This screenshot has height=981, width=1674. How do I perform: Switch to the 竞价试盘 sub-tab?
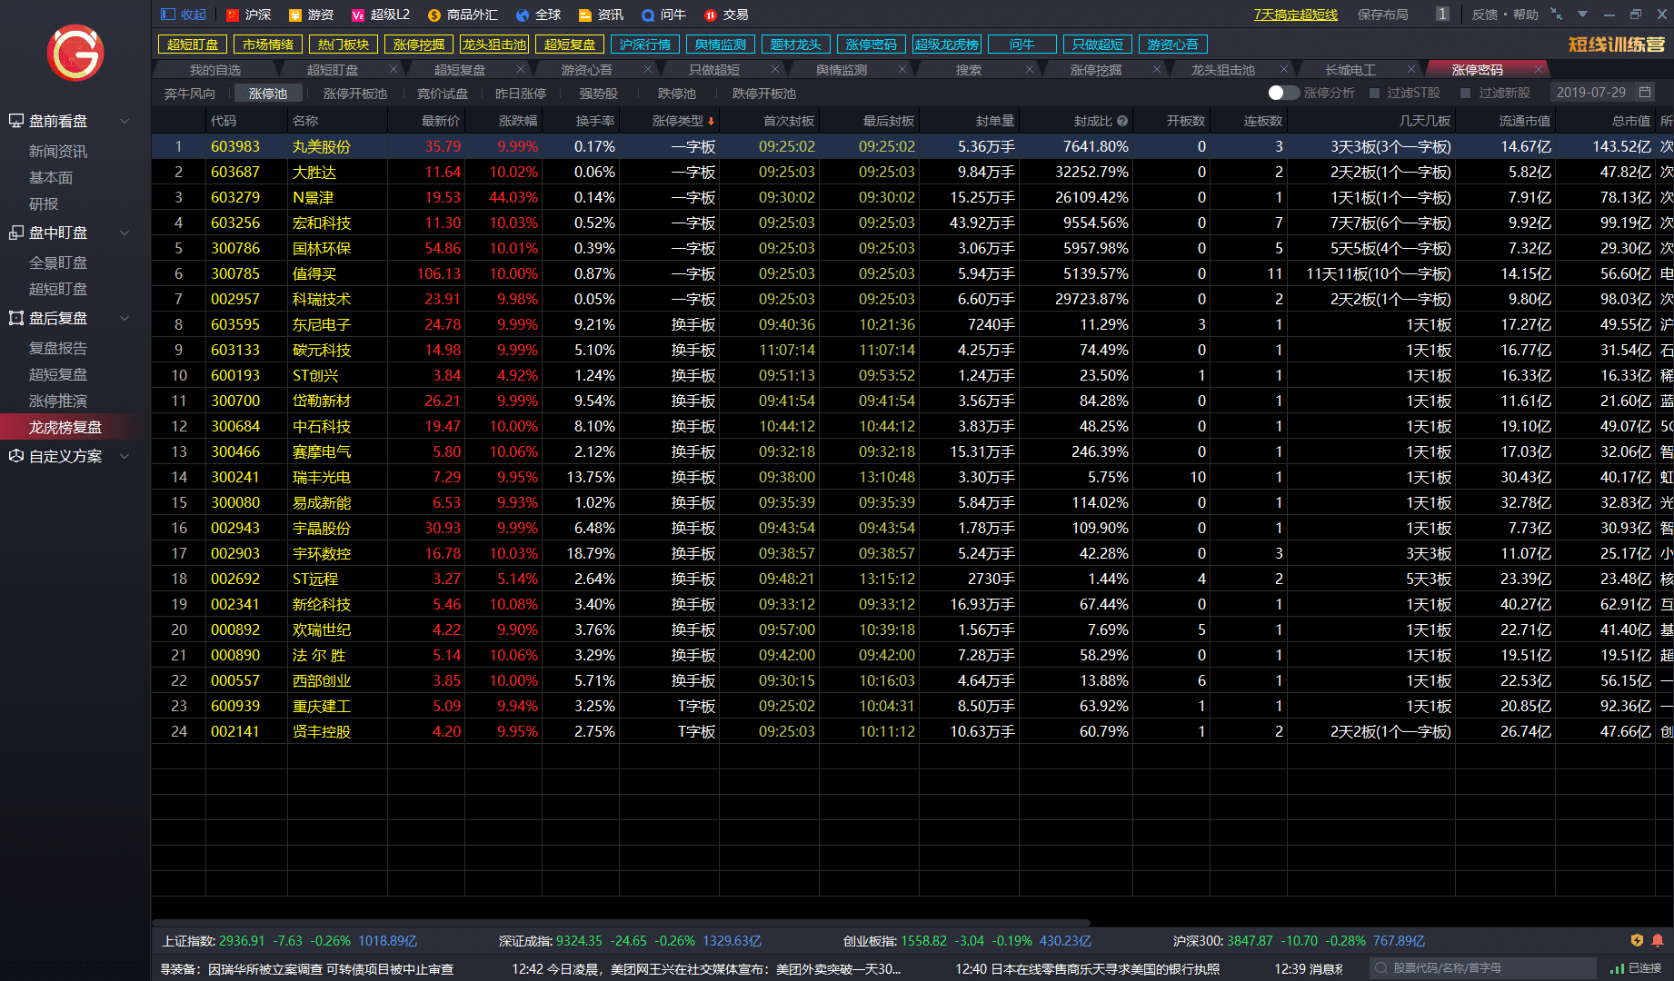(x=443, y=94)
